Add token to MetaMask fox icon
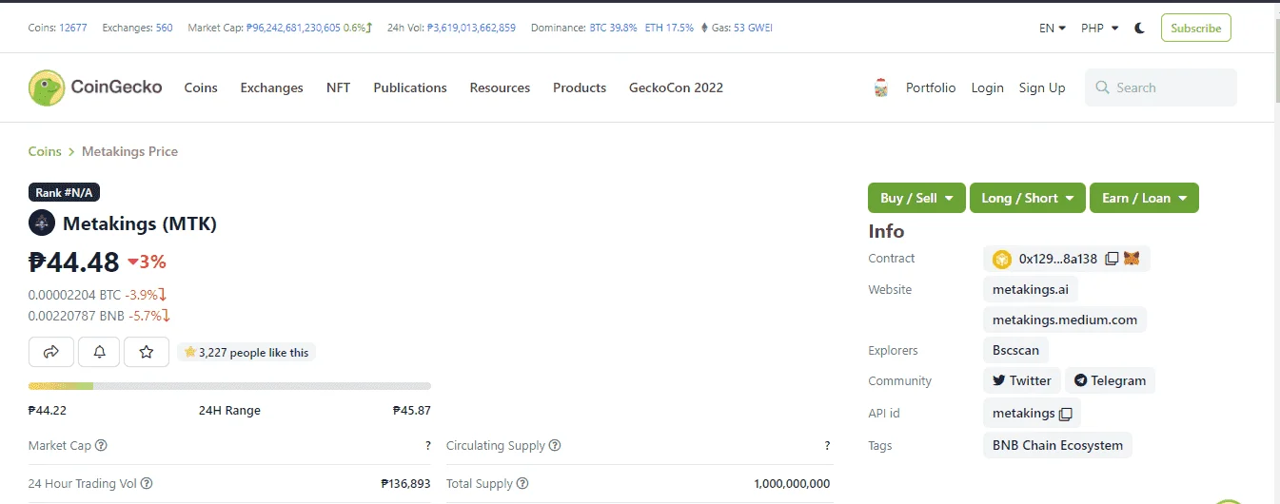 (1132, 259)
